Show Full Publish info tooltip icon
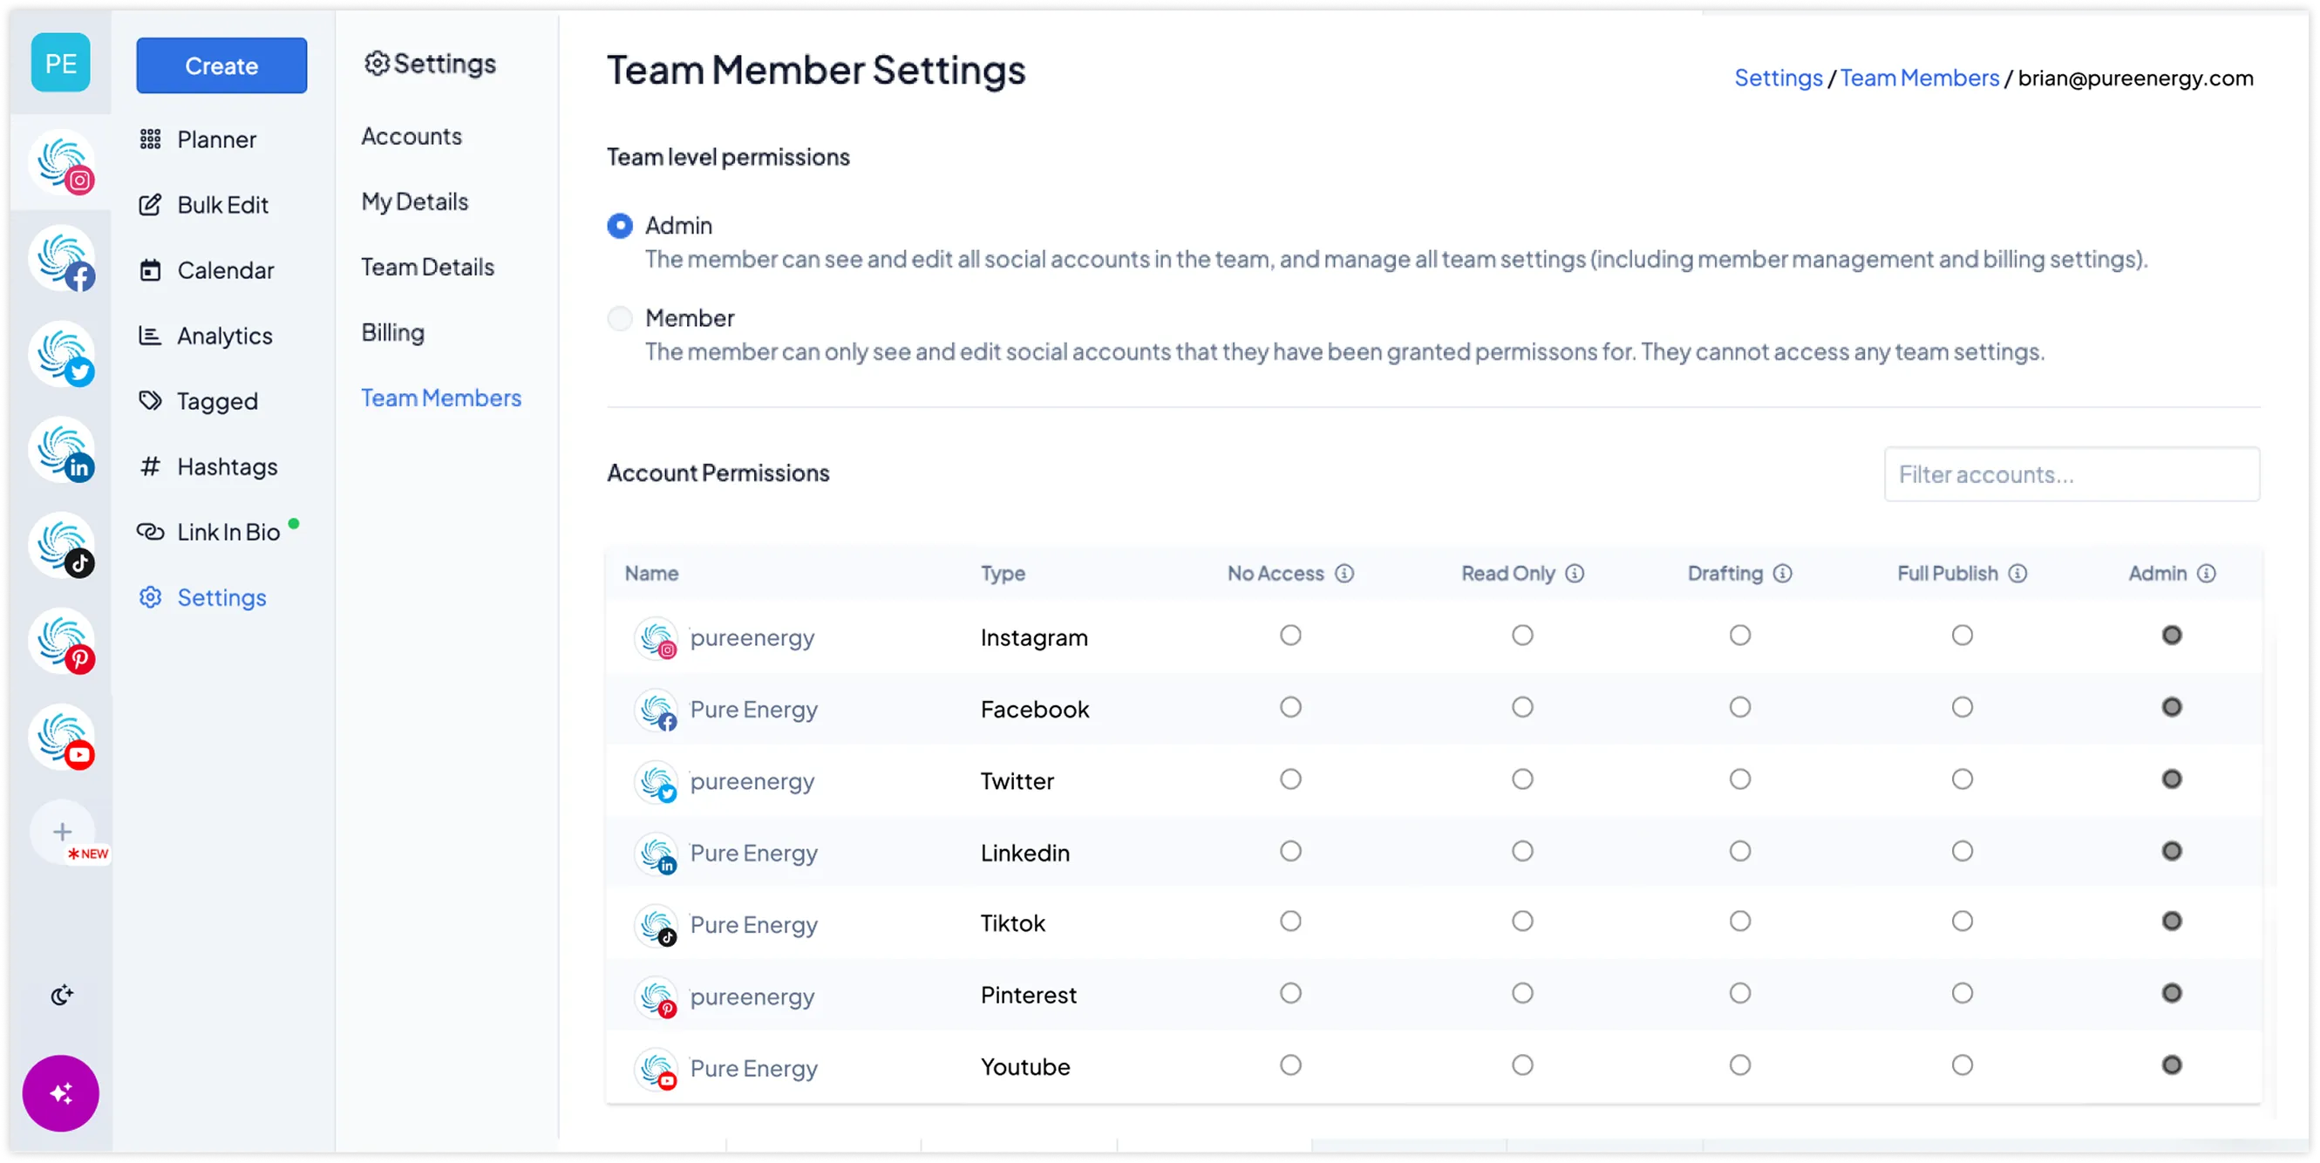This screenshot has height=1163, width=2320. [2018, 574]
